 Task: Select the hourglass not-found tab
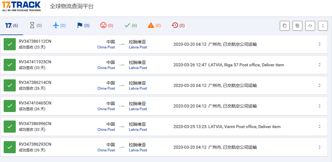[35, 25]
